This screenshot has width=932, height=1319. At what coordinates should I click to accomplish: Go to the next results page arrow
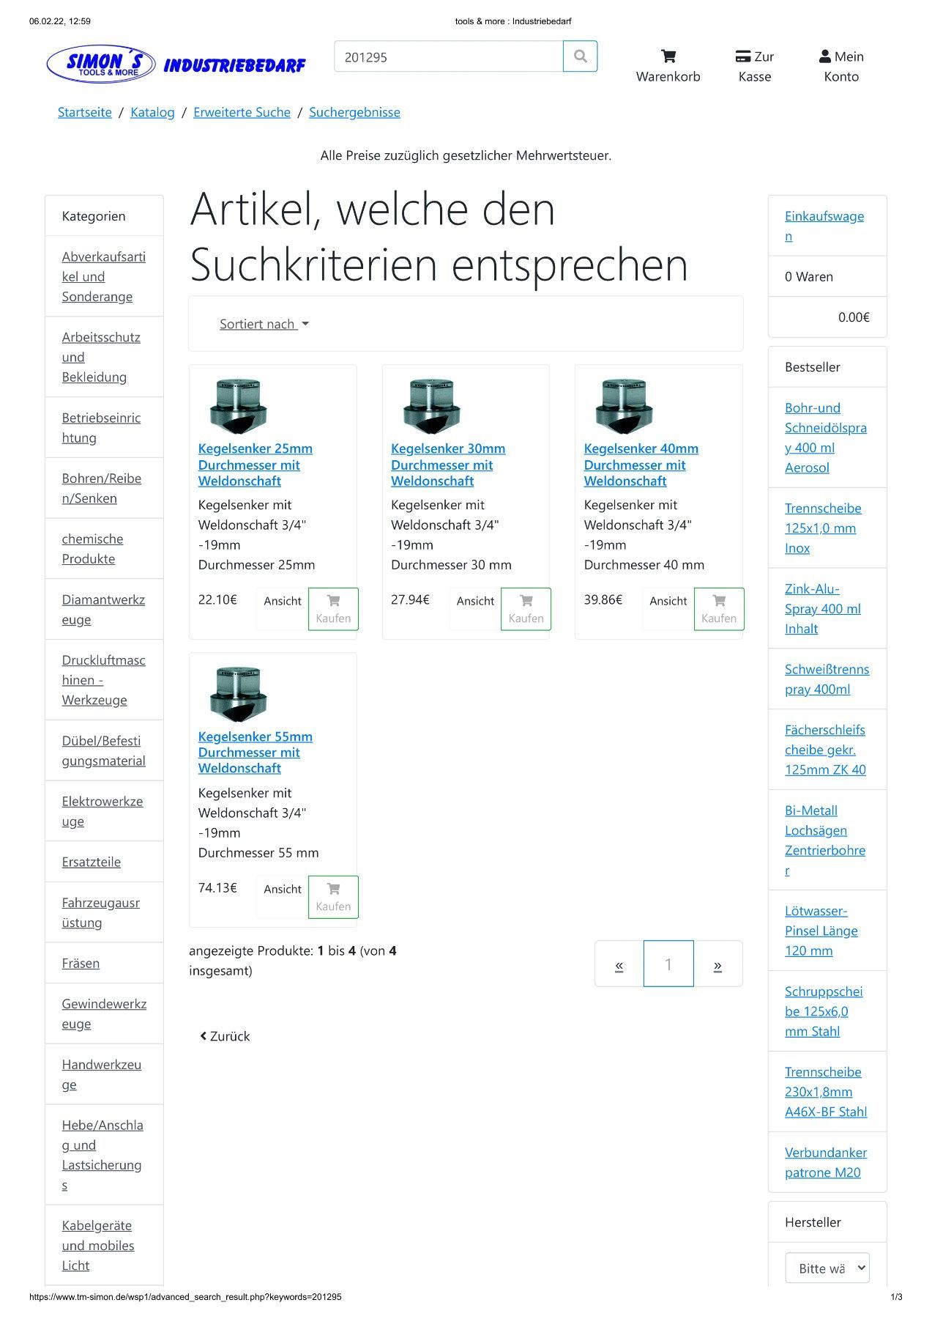click(717, 964)
